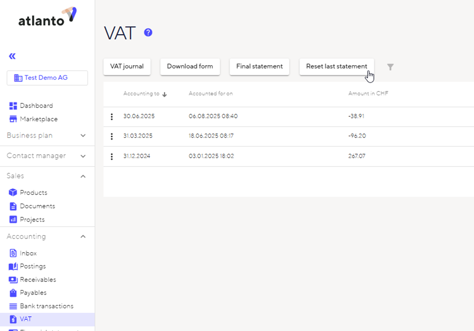Go to Receivables in the sidebar

click(x=37, y=280)
